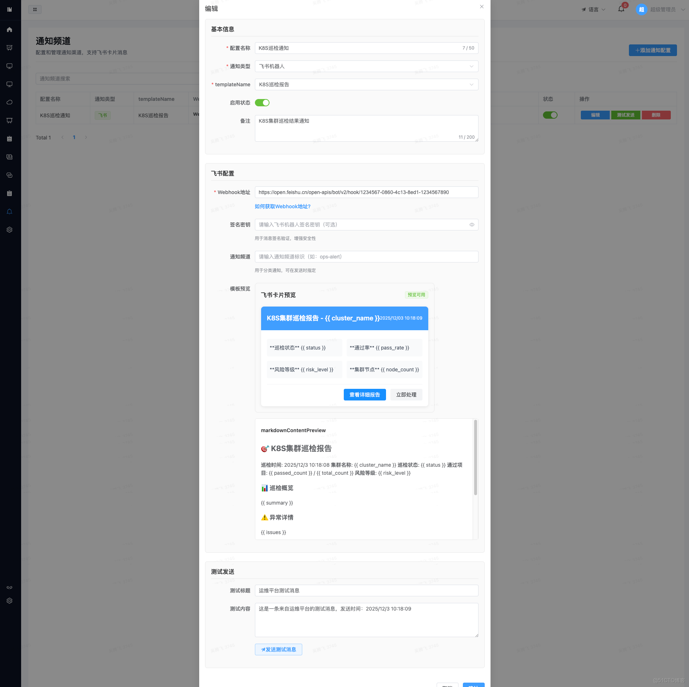The width and height of the screenshot is (689, 687).
Task: Open the chart presentation board sidebar icon
Action: point(9,48)
